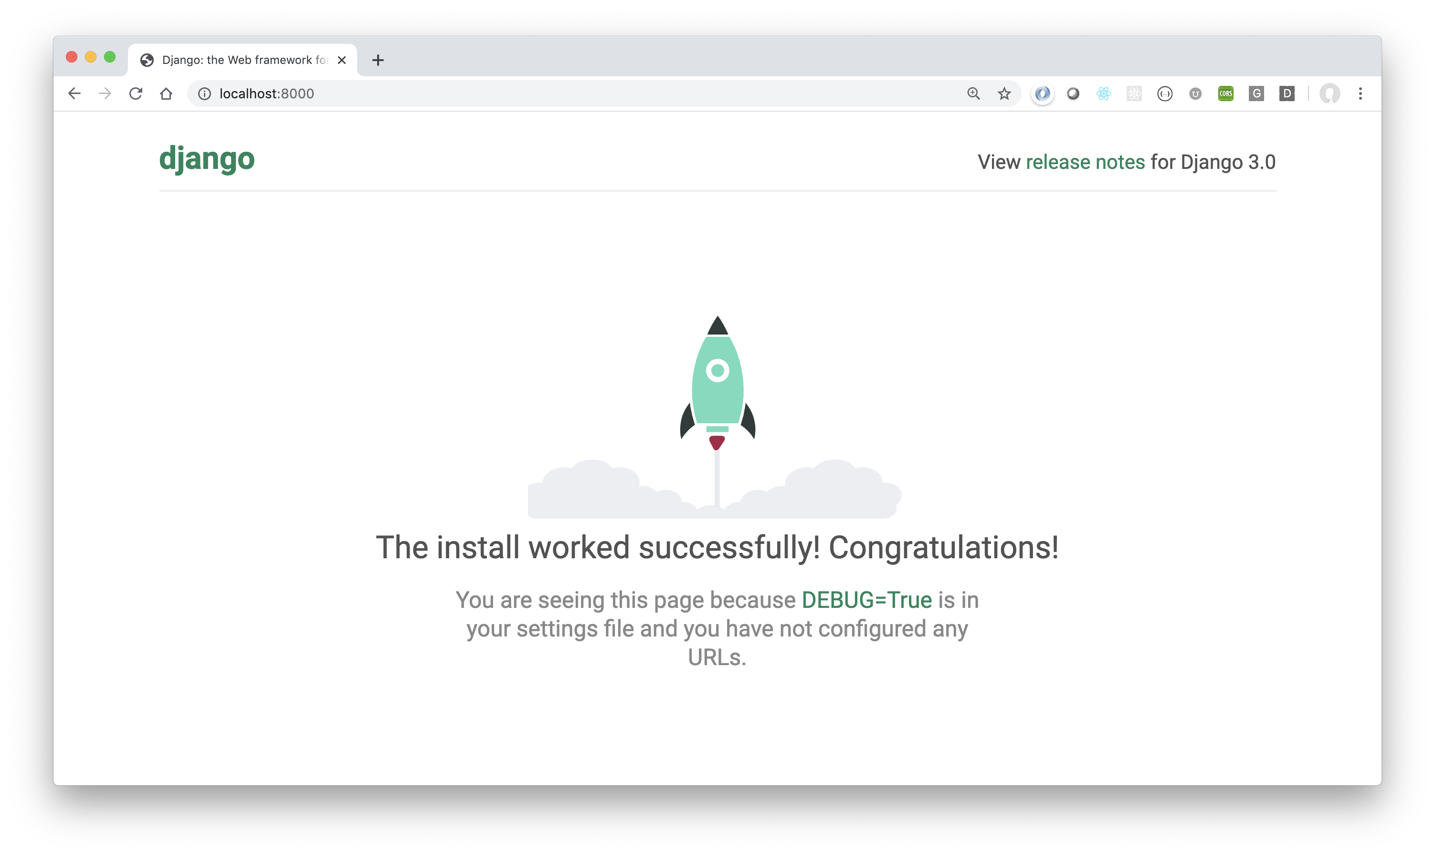The height and width of the screenshot is (856, 1435).
Task: Go to the browser home page
Action: coord(166,94)
